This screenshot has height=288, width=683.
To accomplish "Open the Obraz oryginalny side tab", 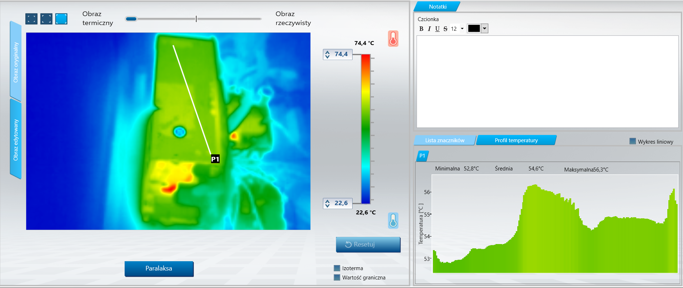I will pyautogui.click(x=15, y=62).
